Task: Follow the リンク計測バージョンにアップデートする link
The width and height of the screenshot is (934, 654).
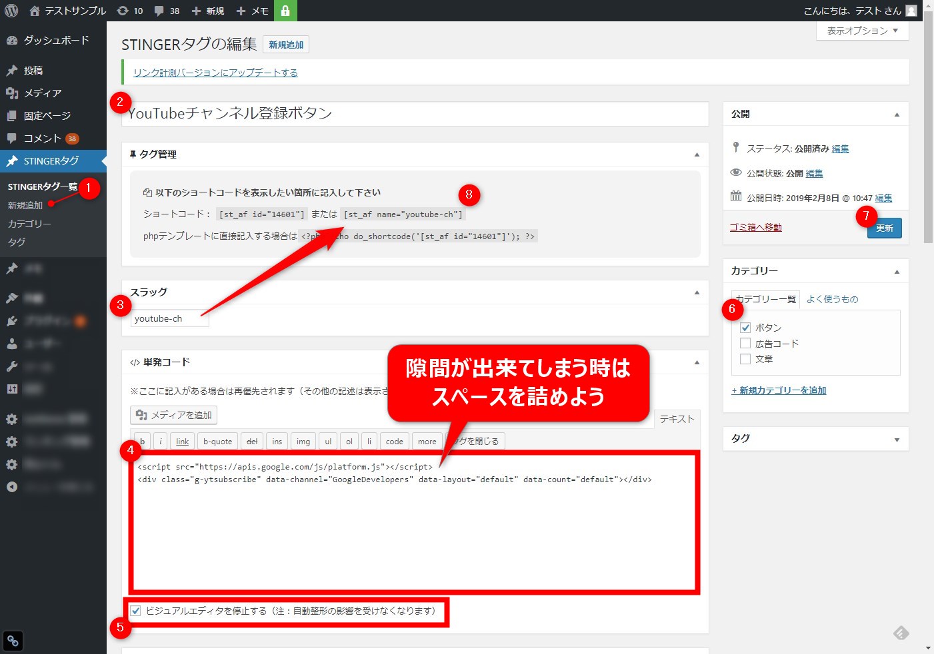Action: click(215, 73)
